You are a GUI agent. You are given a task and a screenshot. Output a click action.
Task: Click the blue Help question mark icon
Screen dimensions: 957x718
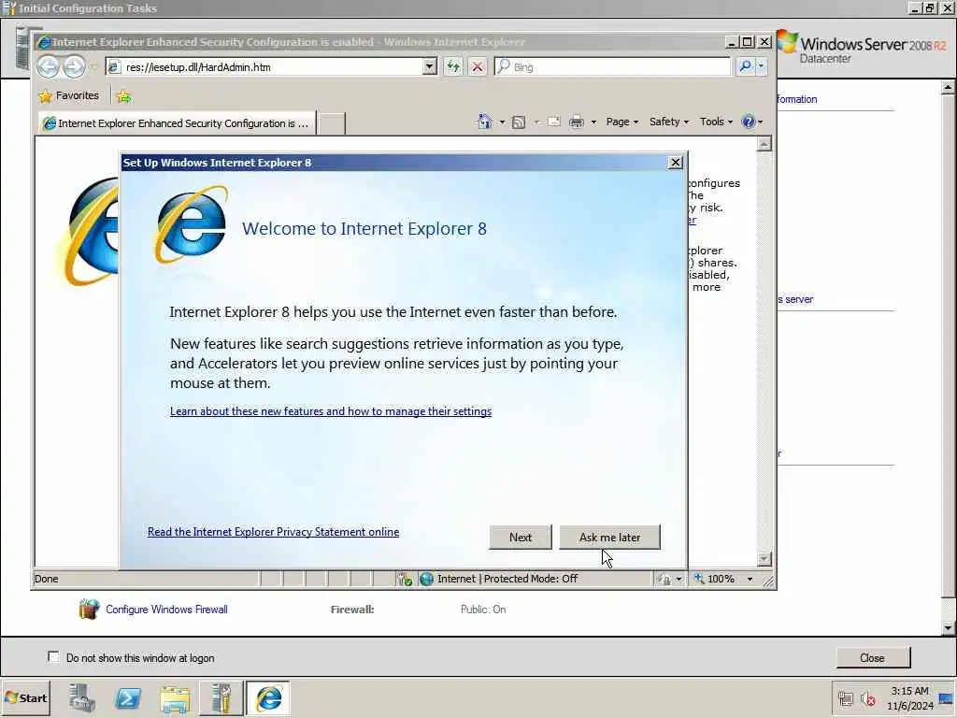749,122
